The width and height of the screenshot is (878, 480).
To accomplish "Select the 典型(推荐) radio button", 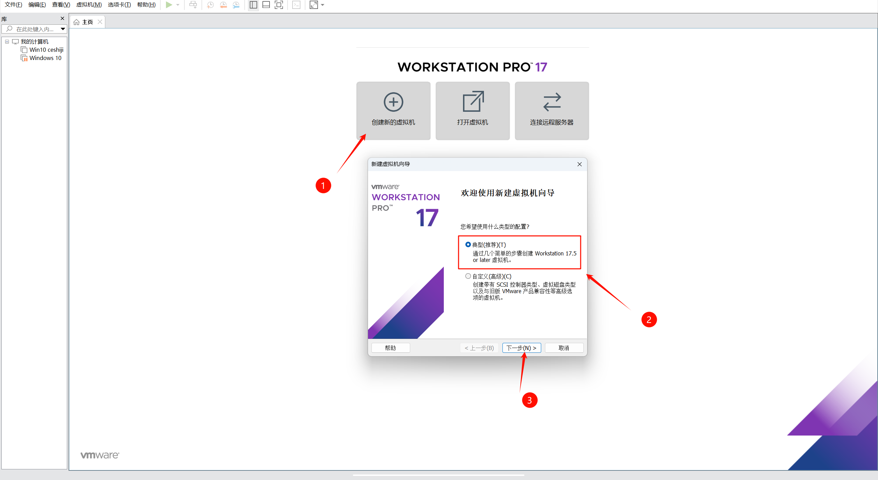I will (468, 244).
